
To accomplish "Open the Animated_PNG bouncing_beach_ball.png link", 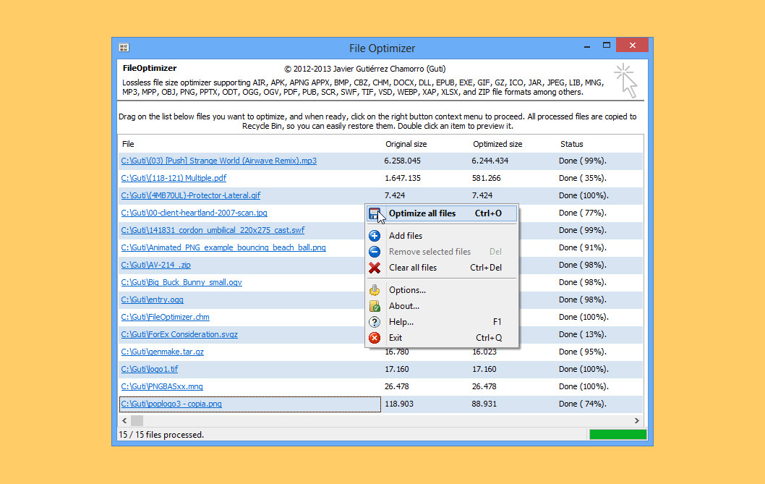I will (x=223, y=247).
